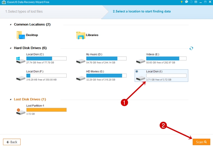Screen dimensions: 213x147
Task: Open the title bar menu box icon
Action: 196,2
